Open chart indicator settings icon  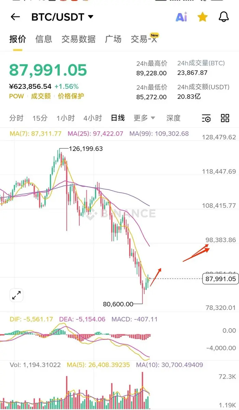point(206,118)
